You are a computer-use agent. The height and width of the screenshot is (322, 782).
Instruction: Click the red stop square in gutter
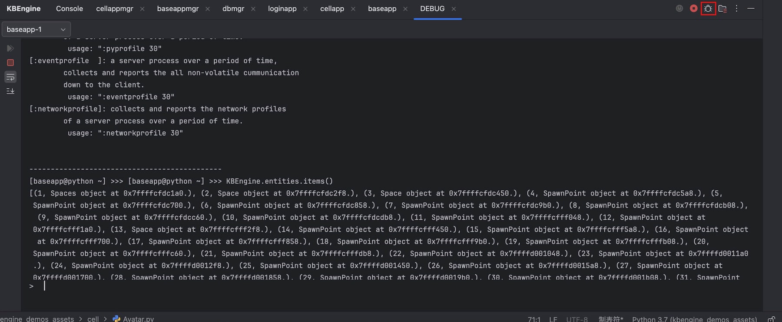pyautogui.click(x=10, y=63)
